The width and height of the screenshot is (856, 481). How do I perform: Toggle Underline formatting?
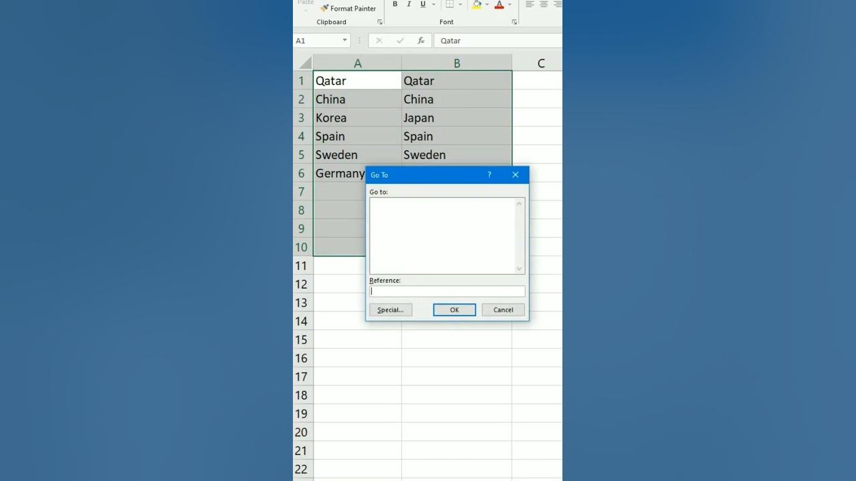pos(423,4)
